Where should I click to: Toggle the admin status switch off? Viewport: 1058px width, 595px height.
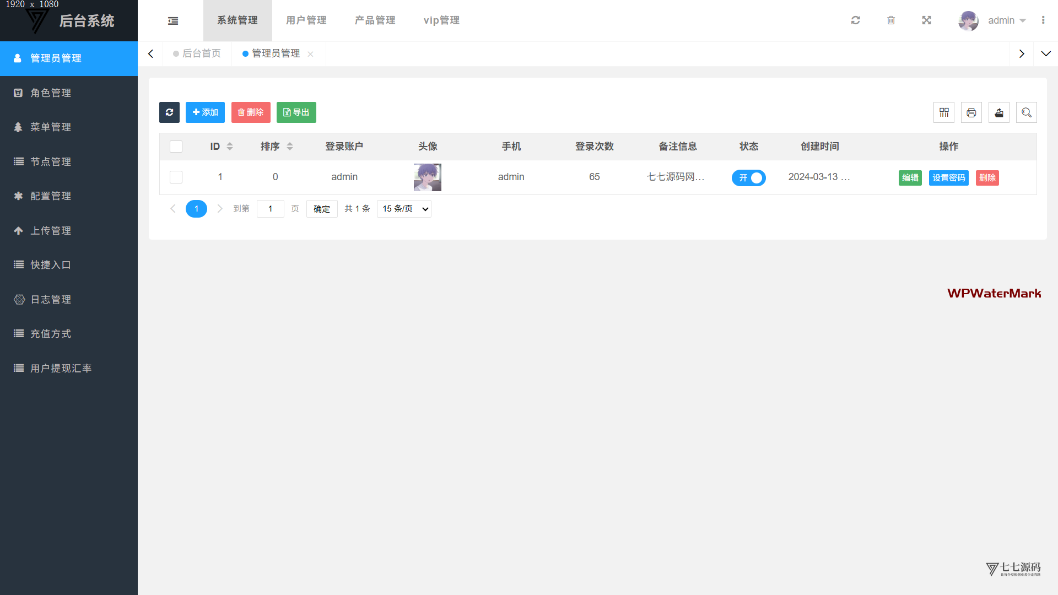748,177
